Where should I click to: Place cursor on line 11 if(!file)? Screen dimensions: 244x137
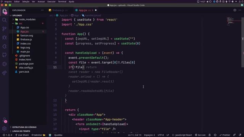tap(76, 67)
